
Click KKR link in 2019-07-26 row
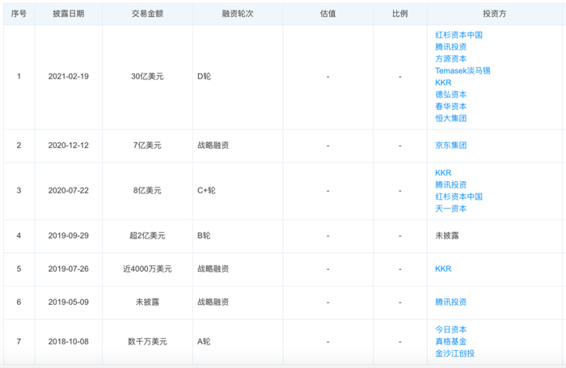443,269
